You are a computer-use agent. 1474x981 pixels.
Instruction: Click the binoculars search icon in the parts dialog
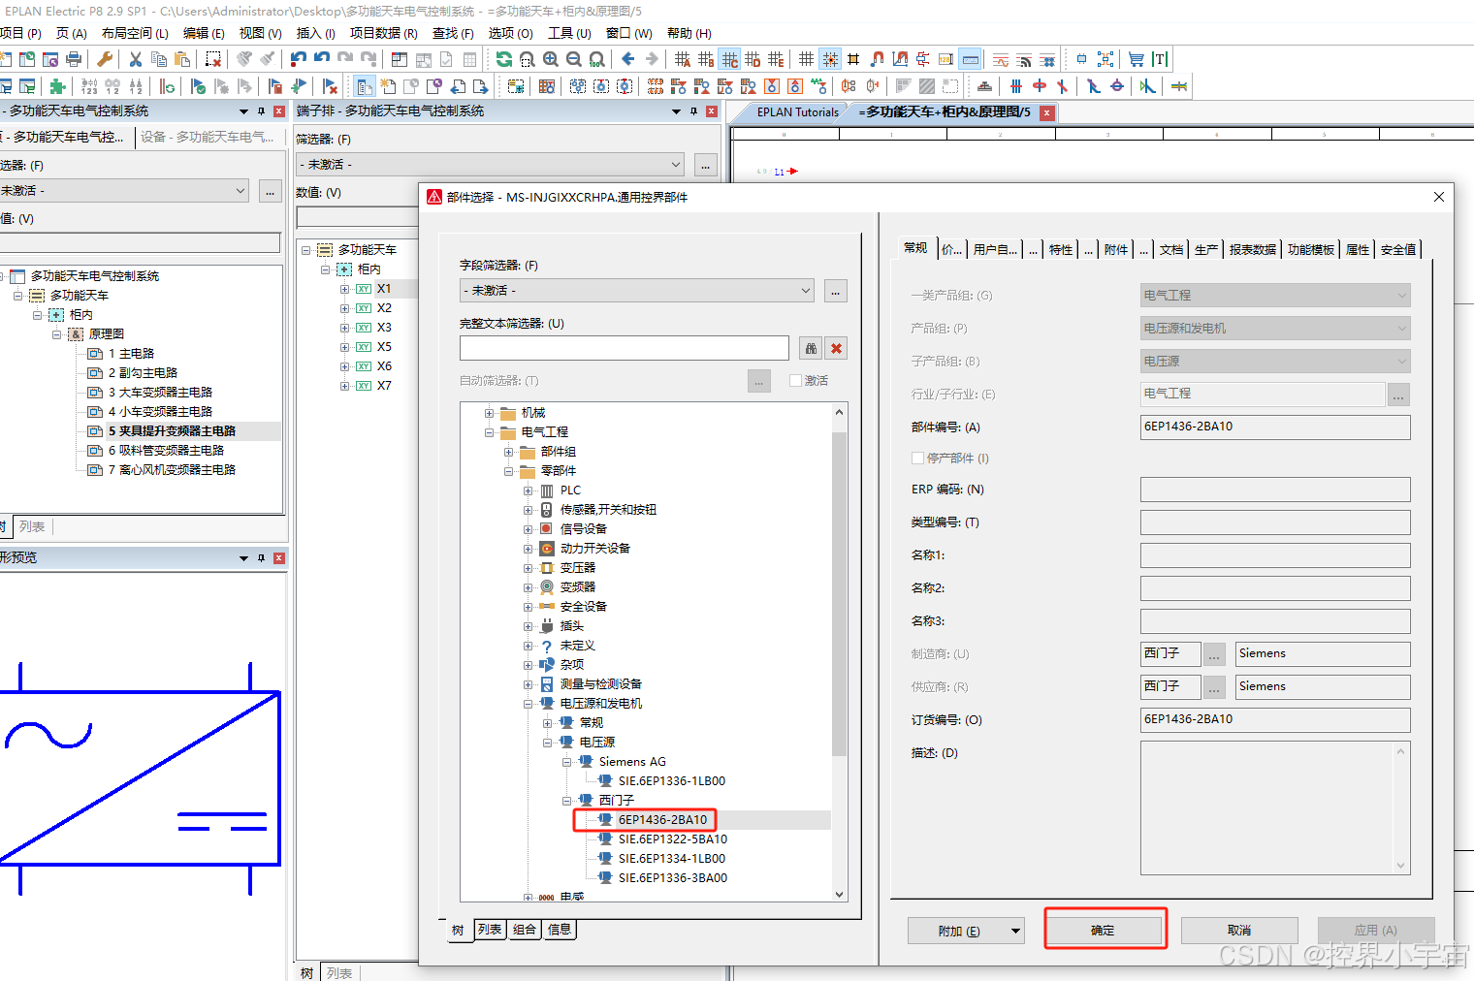[x=811, y=348]
